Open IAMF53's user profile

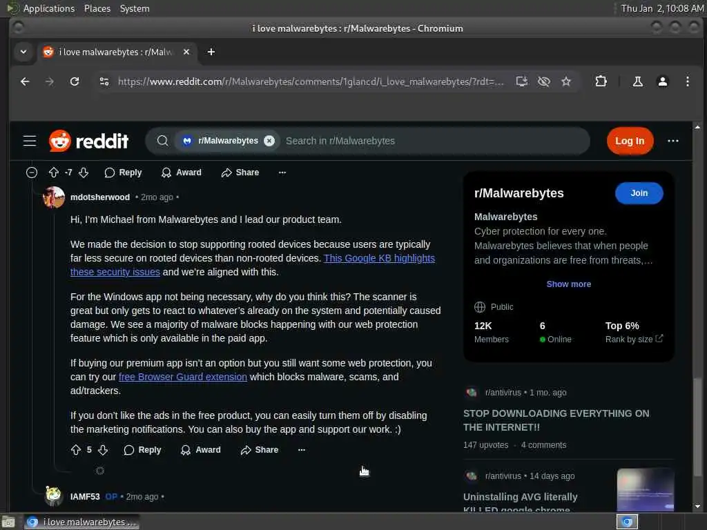(x=85, y=497)
